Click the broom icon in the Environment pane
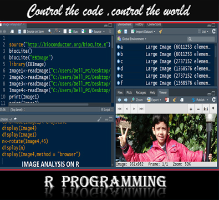 [161, 32]
